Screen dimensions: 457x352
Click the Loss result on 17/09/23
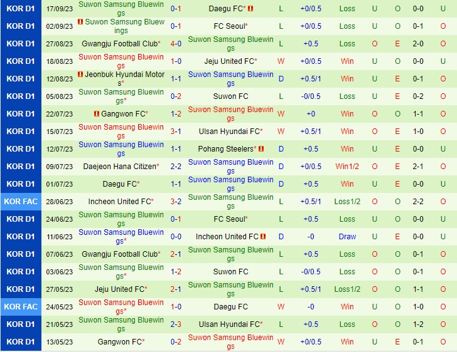click(x=347, y=9)
